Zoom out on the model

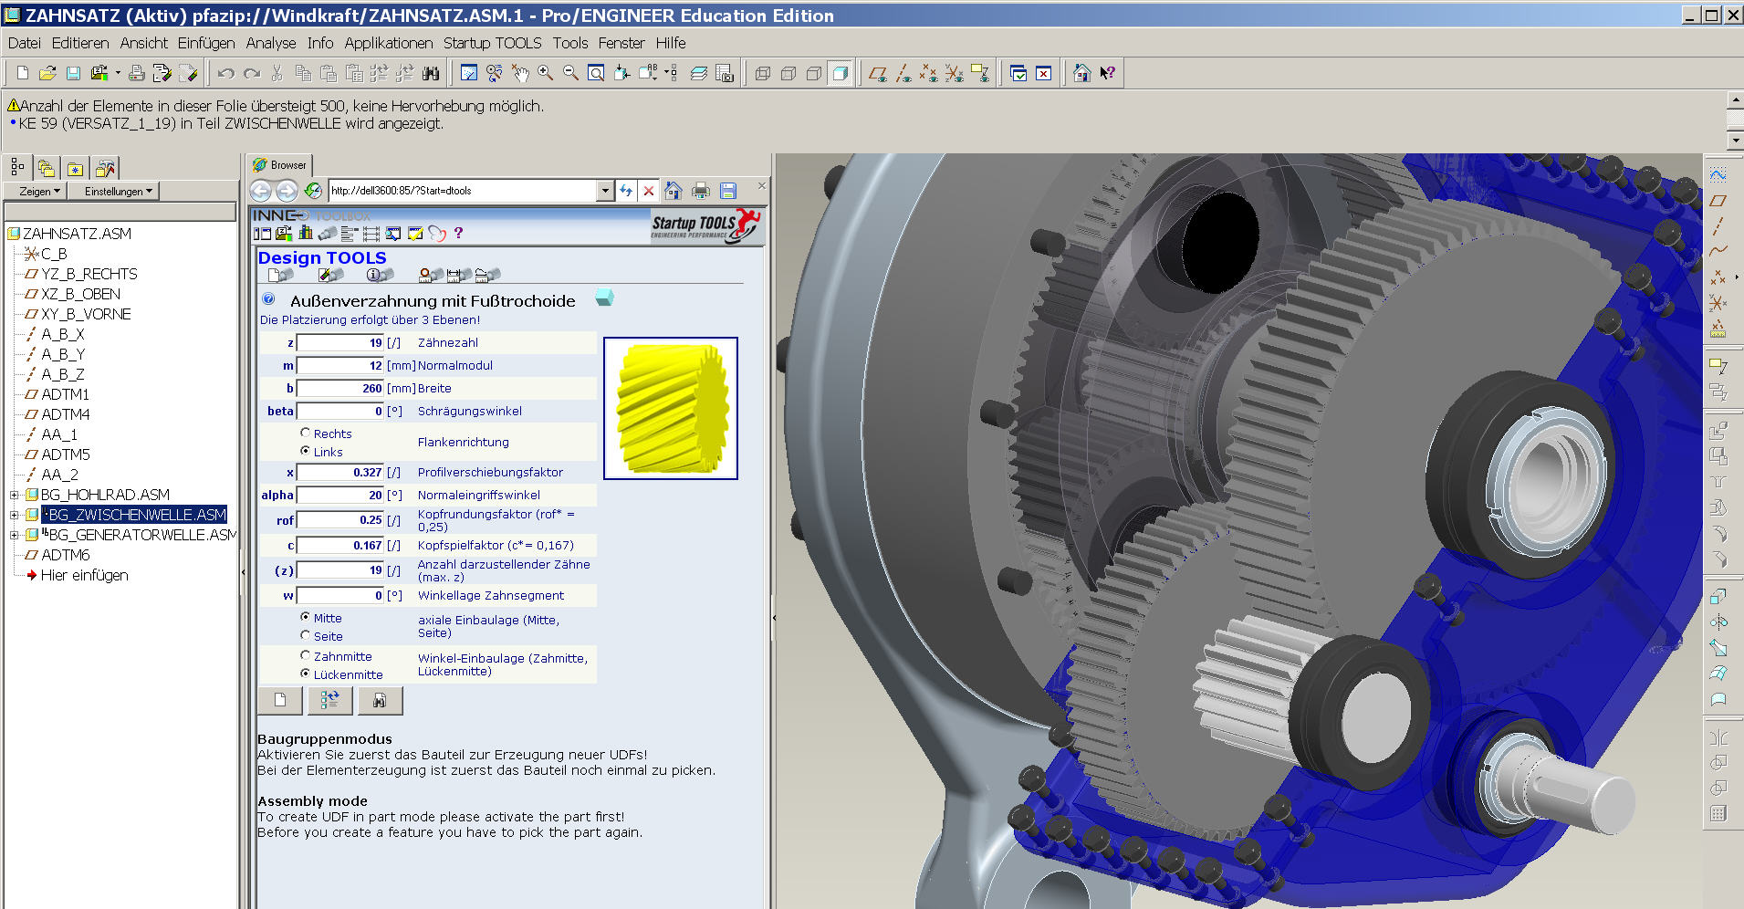point(571,73)
